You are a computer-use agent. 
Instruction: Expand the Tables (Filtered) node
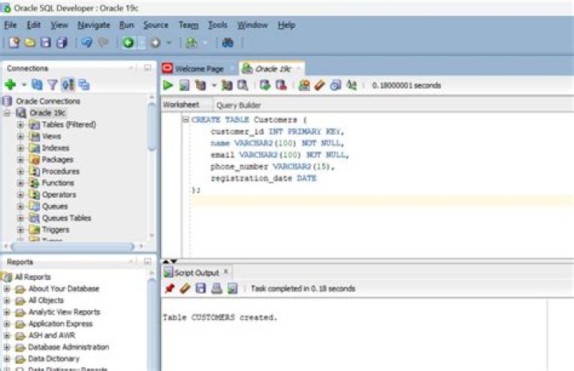[x=20, y=124]
